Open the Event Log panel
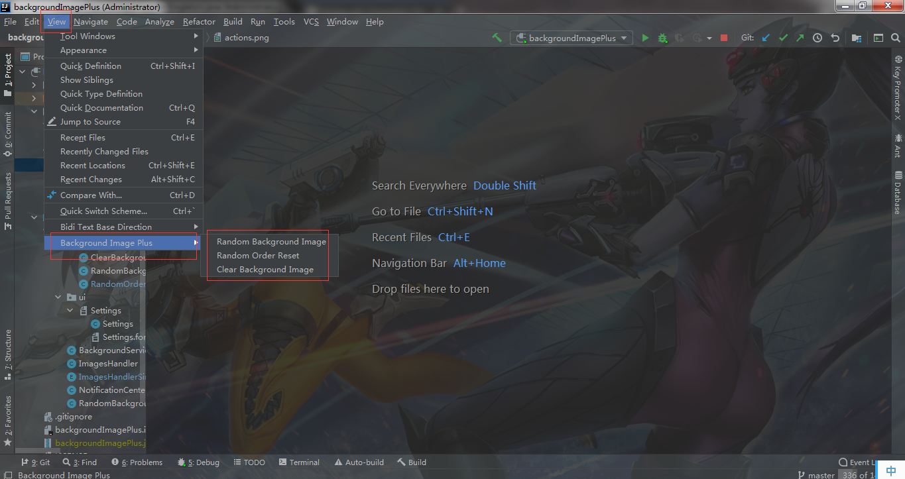This screenshot has width=905, height=479. (x=858, y=462)
